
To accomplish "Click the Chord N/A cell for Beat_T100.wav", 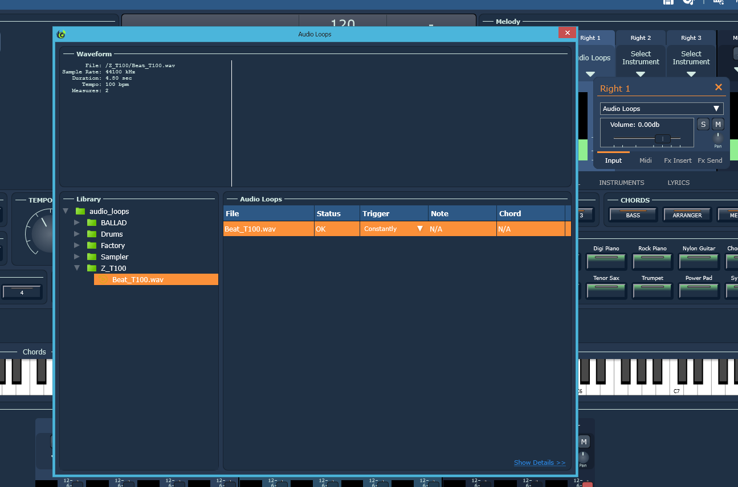I will pos(531,229).
